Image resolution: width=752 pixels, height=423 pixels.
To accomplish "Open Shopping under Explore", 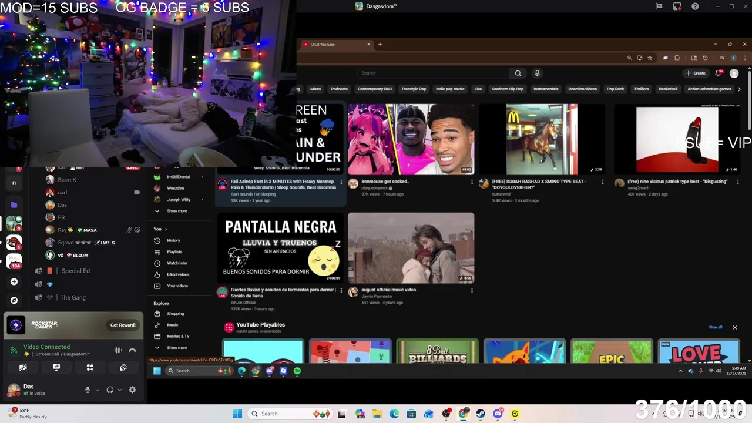I will pyautogui.click(x=175, y=314).
